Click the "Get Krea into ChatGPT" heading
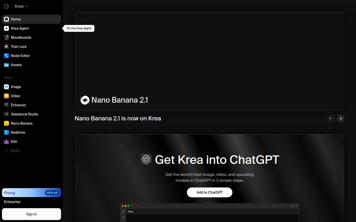Screen dimensions: 356x222 click(x=217, y=160)
